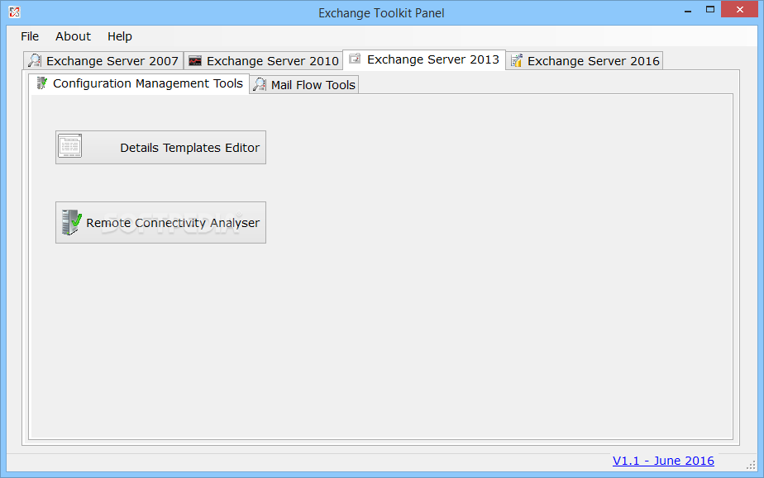Maximize the Exchange Toolkit Panel window
Viewport: 764px width, 478px height.
pyautogui.click(x=710, y=10)
